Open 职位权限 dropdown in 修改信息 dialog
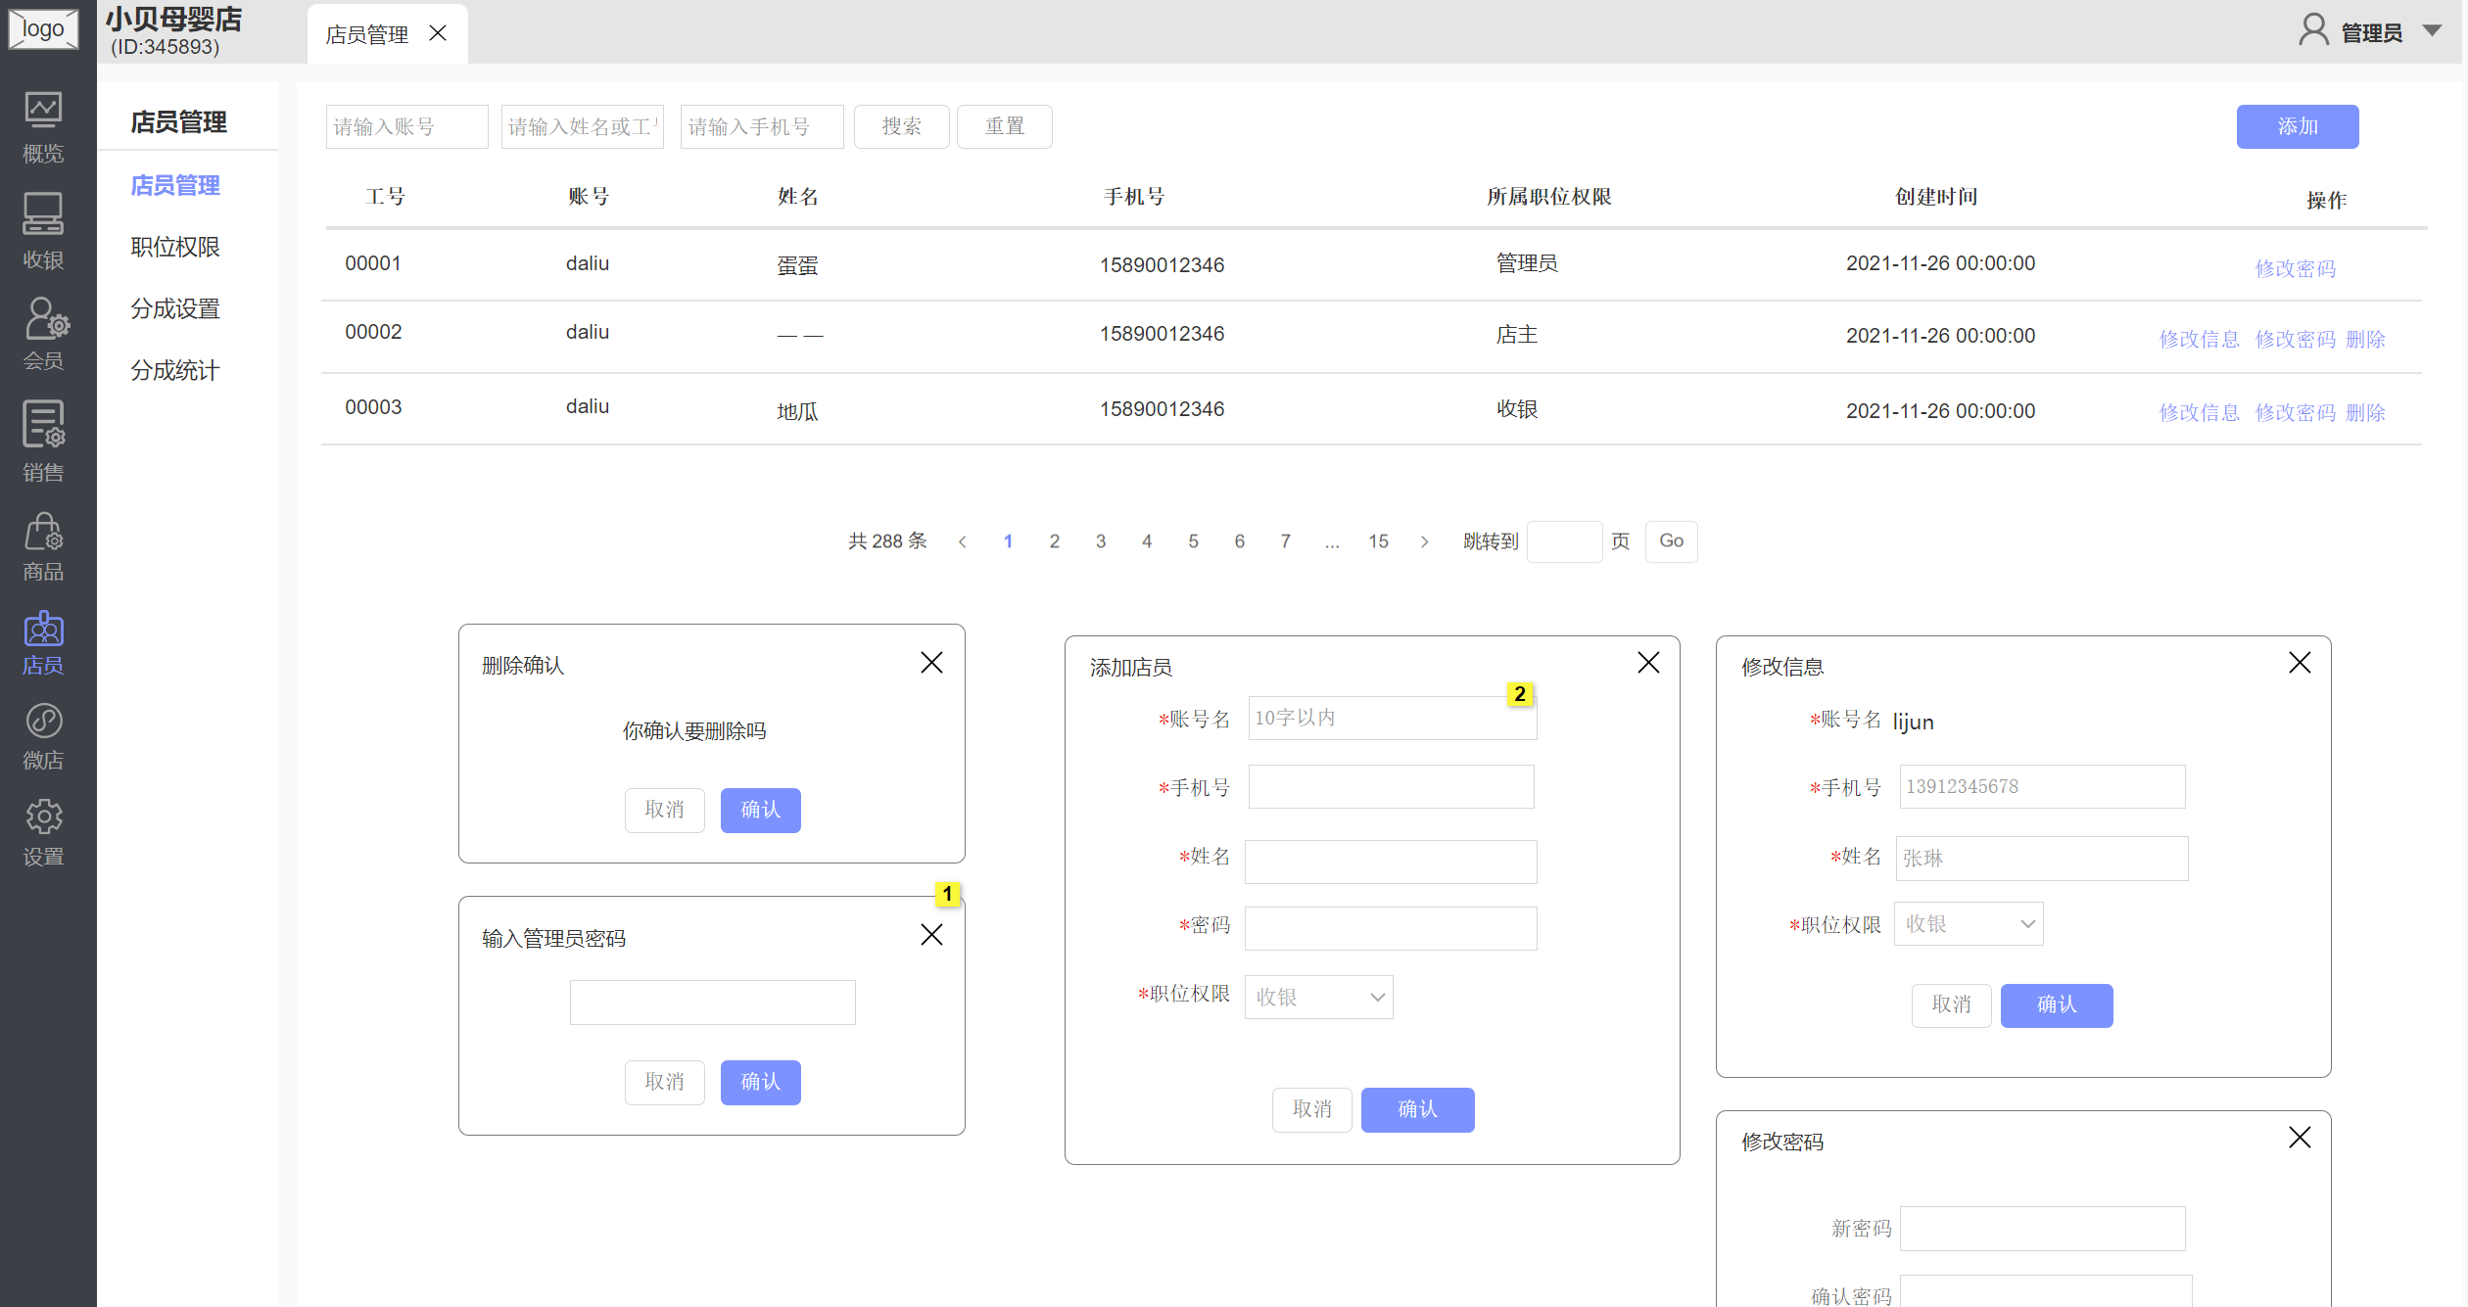This screenshot has height=1307, width=2468. point(1969,923)
